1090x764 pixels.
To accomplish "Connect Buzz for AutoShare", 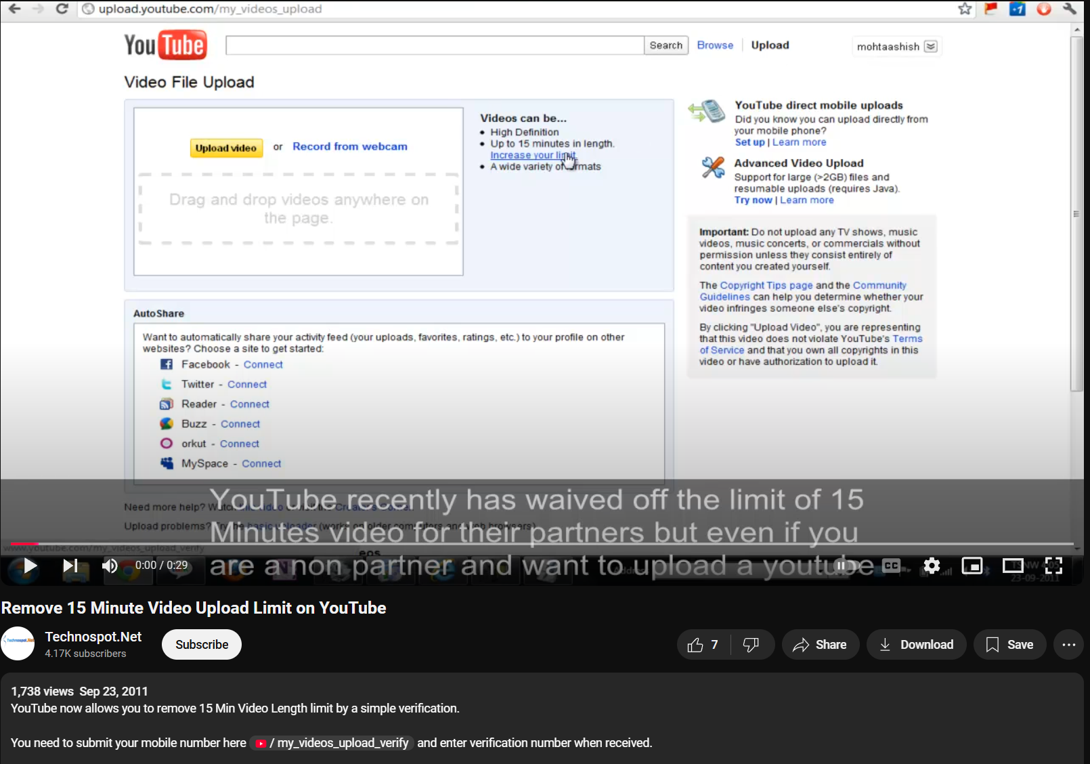I will pos(240,424).
